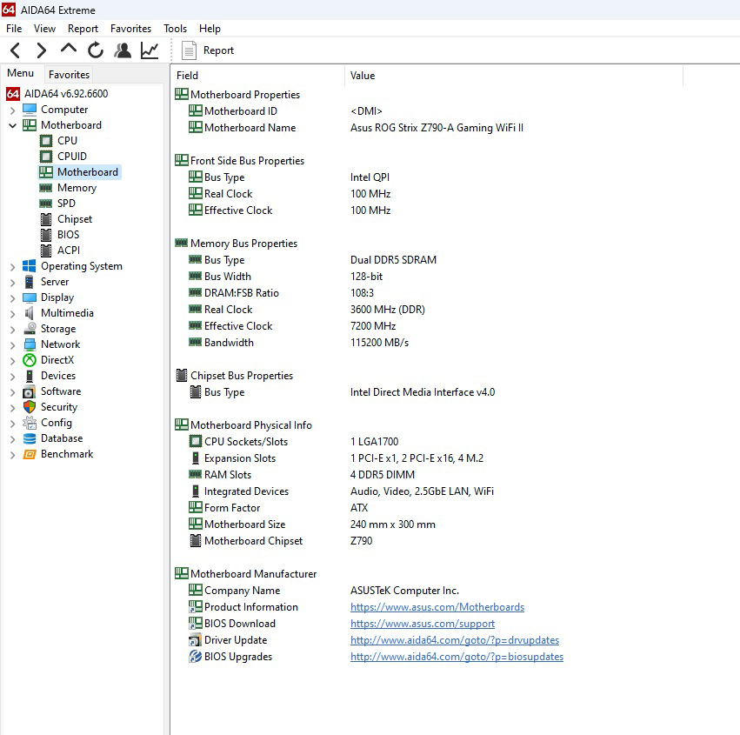Image resolution: width=740 pixels, height=735 pixels.
Task: Expand the Devices tree node
Action: point(13,377)
